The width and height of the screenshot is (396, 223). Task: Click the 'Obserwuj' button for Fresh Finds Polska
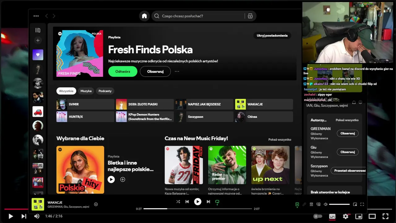155,71
